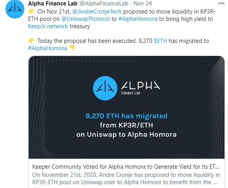Open the @AndreCronjeTech mention
The width and height of the screenshot is (228, 188).
97,12
